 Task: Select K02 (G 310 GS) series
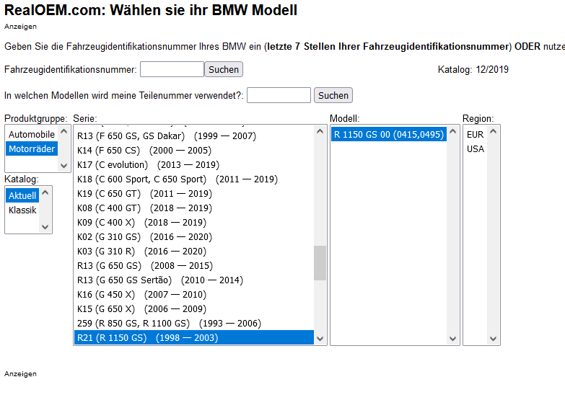tap(194, 237)
